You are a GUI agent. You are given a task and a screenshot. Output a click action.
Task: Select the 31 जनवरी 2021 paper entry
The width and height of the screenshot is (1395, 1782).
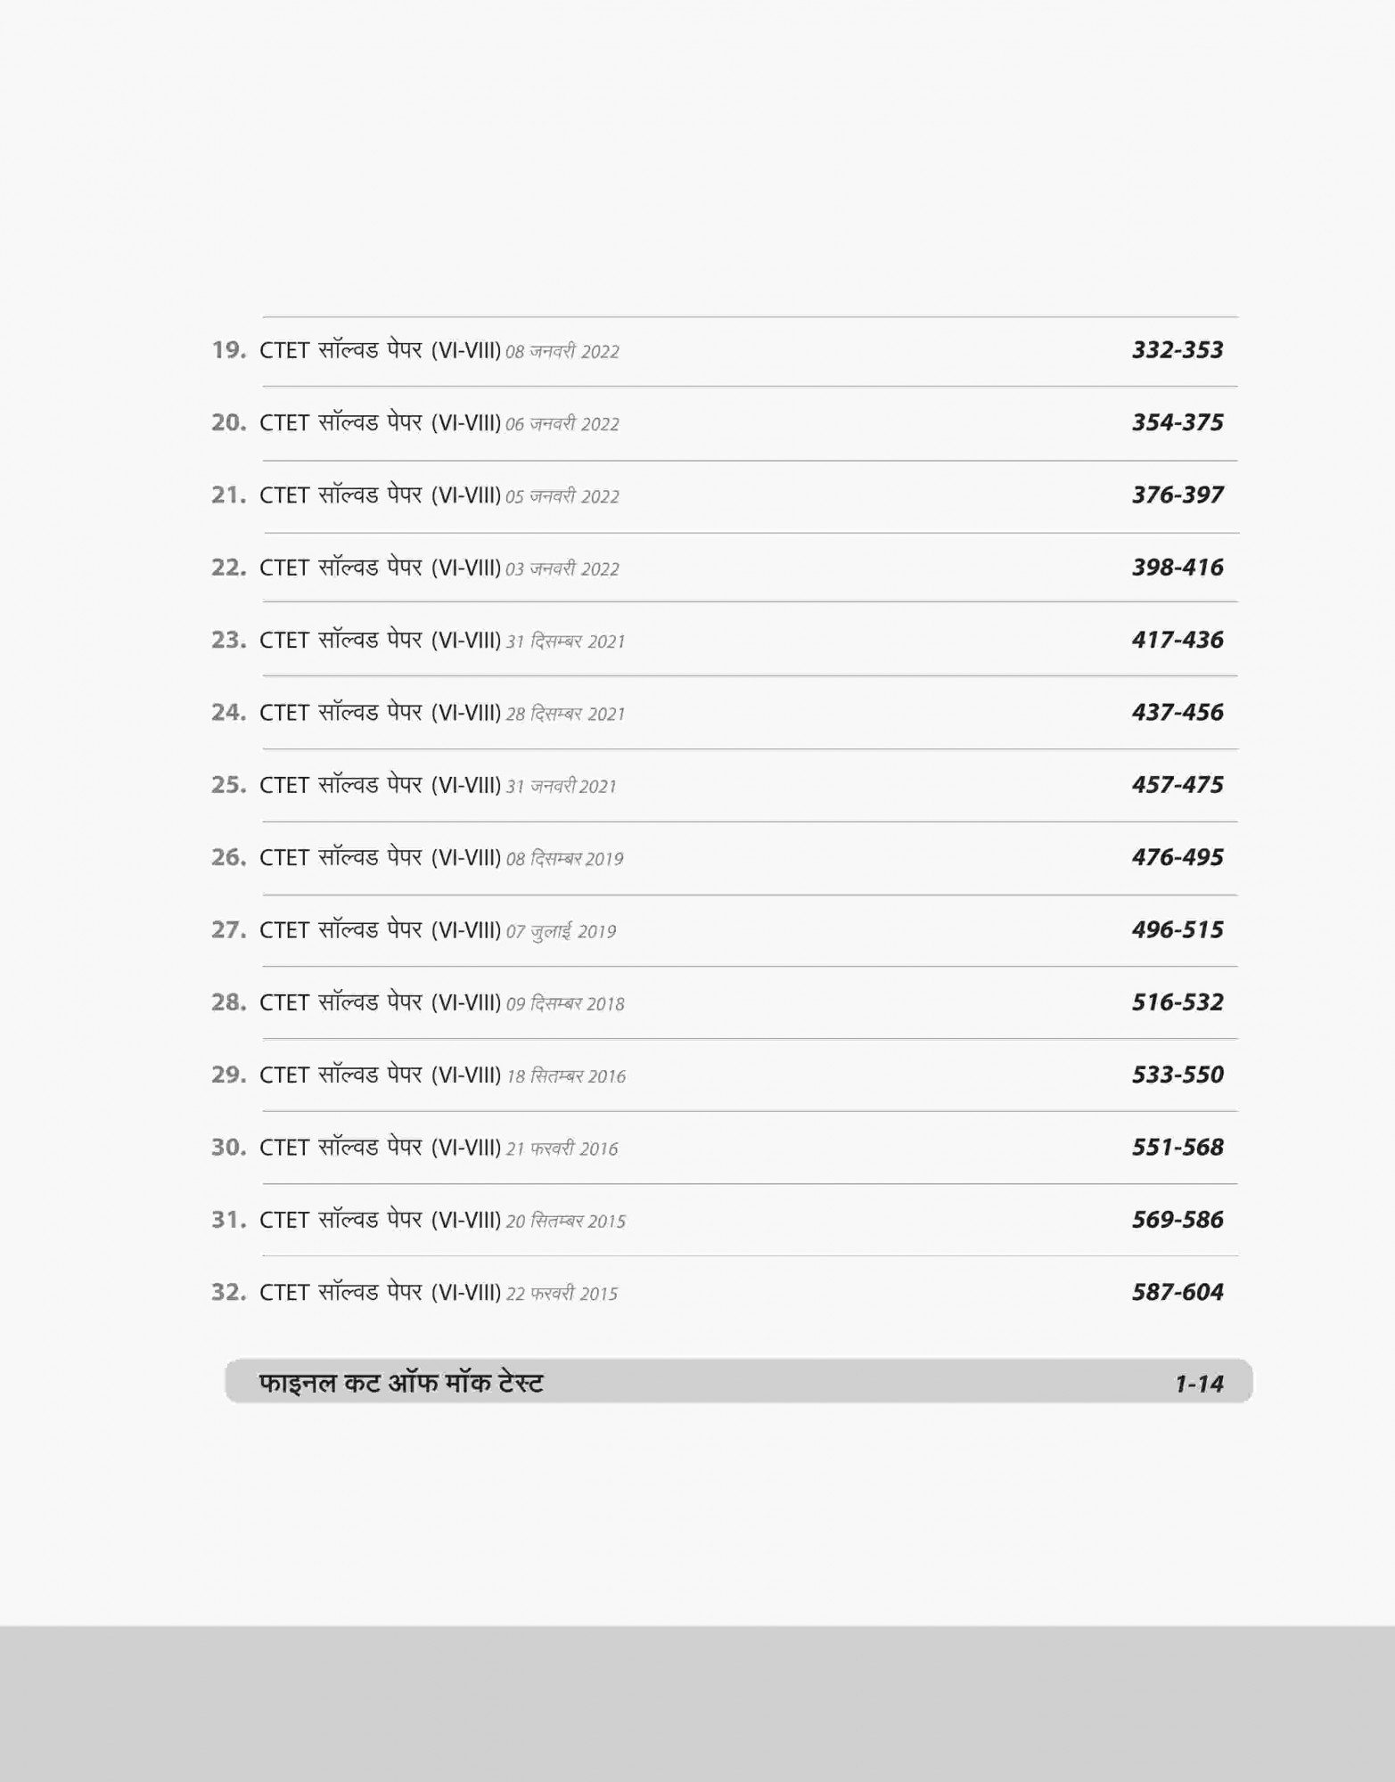pyautogui.click(x=414, y=785)
